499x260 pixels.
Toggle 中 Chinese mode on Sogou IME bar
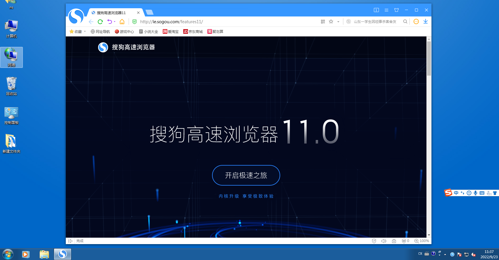[456, 193]
